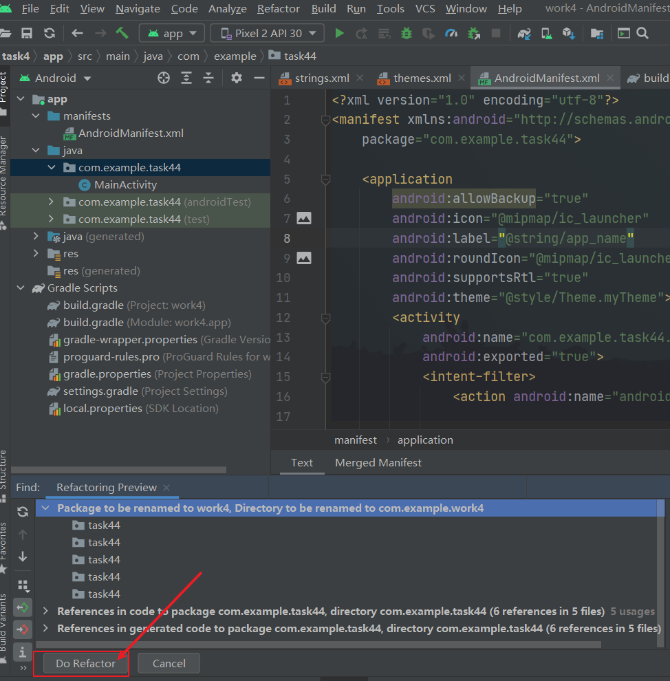Expand References in code to package node

coord(45,611)
